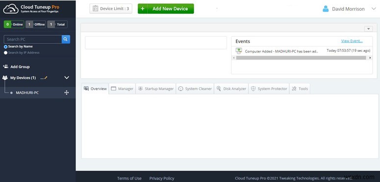Click the Add Group people icon
Screen dimensions: 380x182
[5, 67]
